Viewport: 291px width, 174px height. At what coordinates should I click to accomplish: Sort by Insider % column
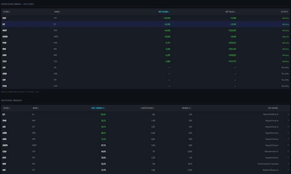point(187,108)
